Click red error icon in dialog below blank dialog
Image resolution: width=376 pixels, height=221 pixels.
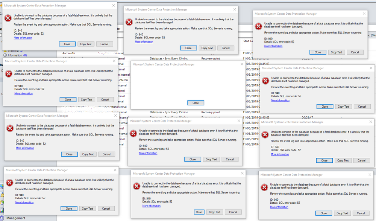(x=133, y=133)
